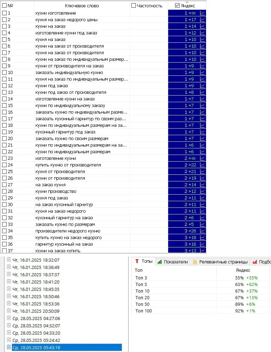Select check from Чт, 16.01.2025 18:45:35
The image size is (271, 352).
click(36, 289)
